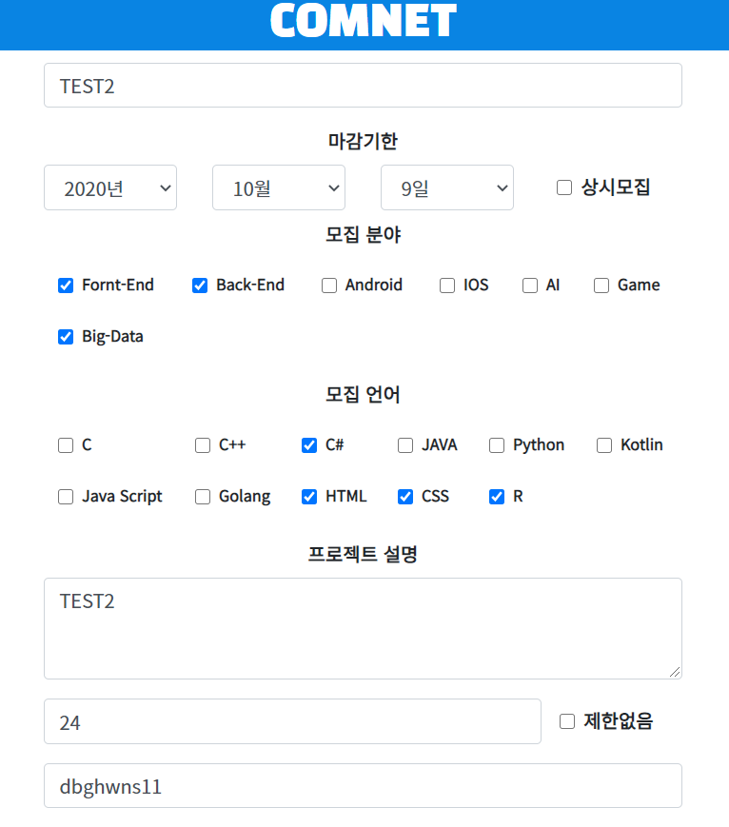This screenshot has height=827, width=729.
Task: Check the Android checkbox
Action: (329, 286)
